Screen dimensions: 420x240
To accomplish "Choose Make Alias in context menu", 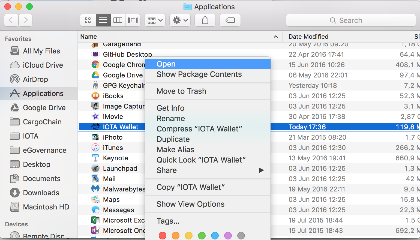I will 208,150.
